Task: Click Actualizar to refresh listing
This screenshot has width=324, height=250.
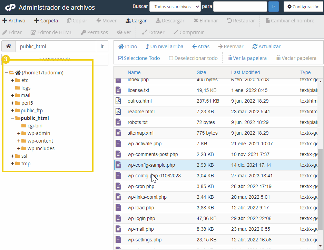Action: coord(266,46)
